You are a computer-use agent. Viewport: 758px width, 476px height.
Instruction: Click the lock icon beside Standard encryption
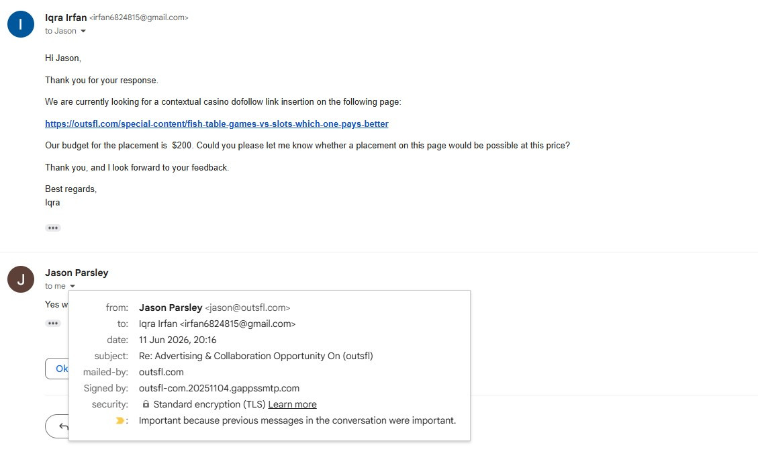tap(146, 404)
